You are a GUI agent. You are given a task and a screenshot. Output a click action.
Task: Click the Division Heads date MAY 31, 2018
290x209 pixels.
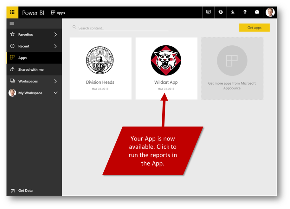click(100, 89)
